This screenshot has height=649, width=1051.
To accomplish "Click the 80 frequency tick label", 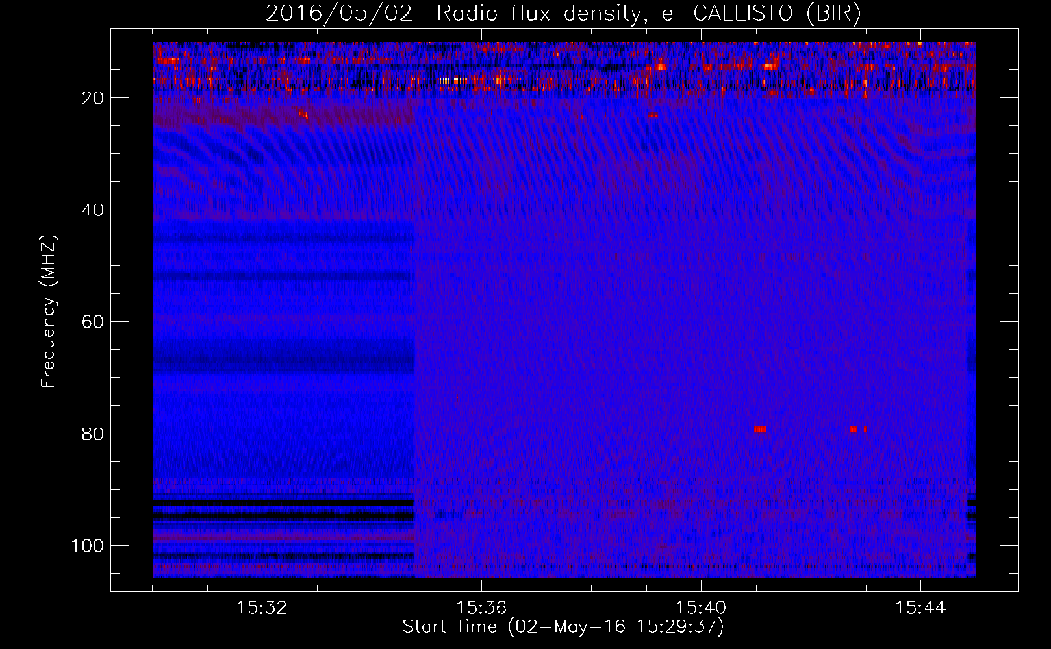I will pos(93,434).
